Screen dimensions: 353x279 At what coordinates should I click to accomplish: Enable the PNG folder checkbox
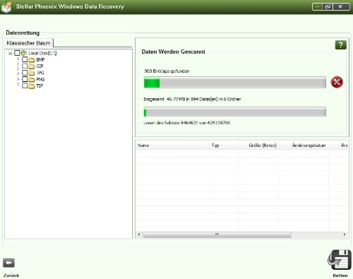point(25,79)
